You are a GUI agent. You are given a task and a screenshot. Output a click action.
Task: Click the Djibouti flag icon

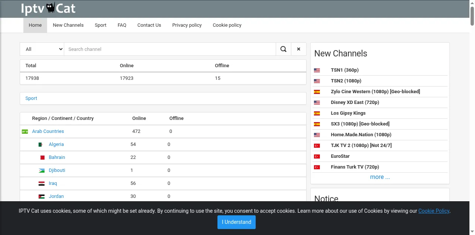[42, 170]
